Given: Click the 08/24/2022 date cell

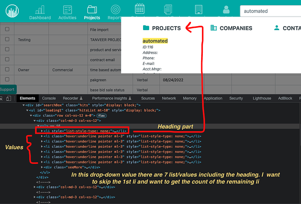Looking at the screenshot, I should coord(173,80).
